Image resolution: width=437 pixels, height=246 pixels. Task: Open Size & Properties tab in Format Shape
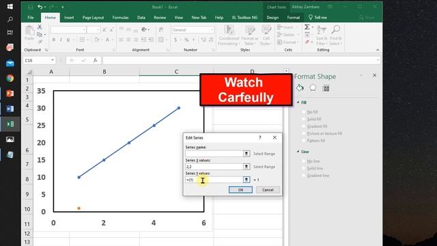tap(326, 88)
